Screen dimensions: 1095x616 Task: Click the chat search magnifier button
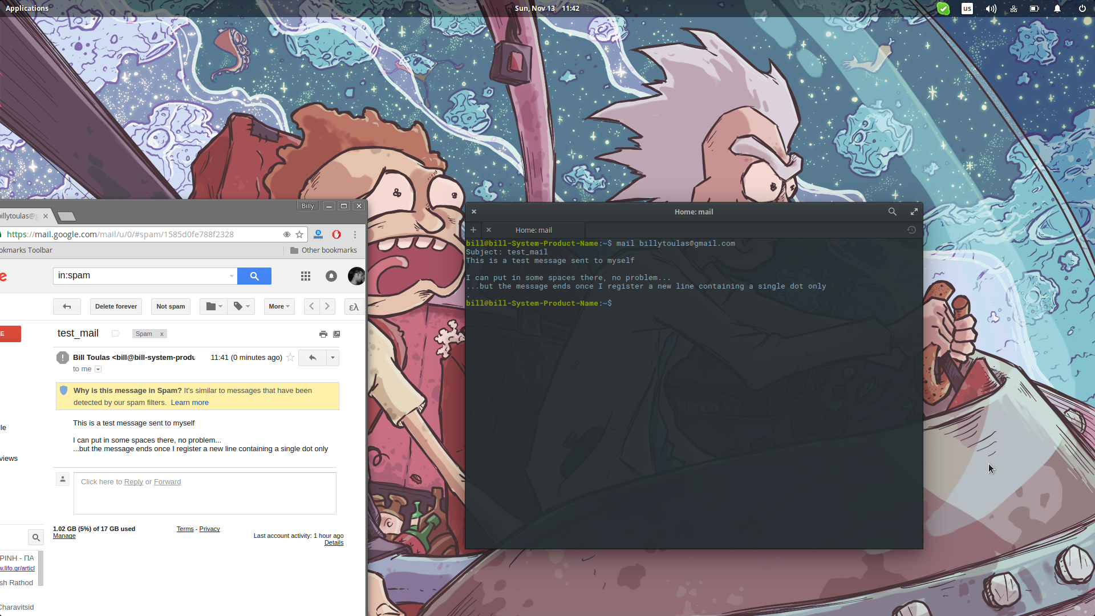pyautogui.click(x=36, y=537)
